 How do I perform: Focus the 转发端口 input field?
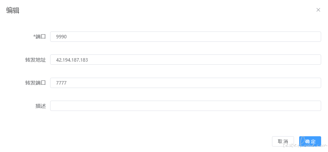tap(185, 83)
